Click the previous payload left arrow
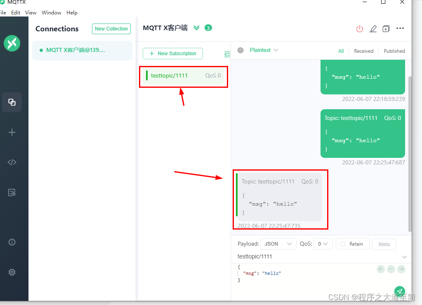The height and width of the screenshot is (305, 422). point(381,269)
